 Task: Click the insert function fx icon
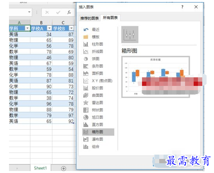tap(69, 12)
